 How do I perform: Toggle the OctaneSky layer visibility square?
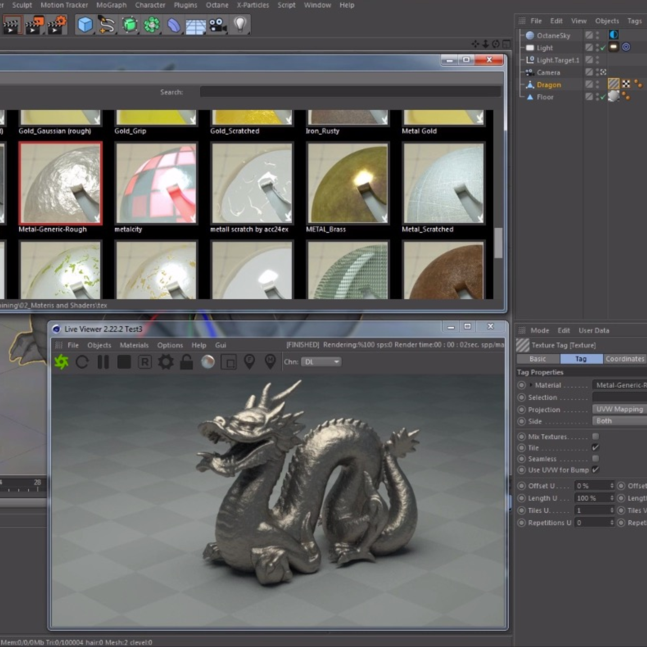pos(589,36)
